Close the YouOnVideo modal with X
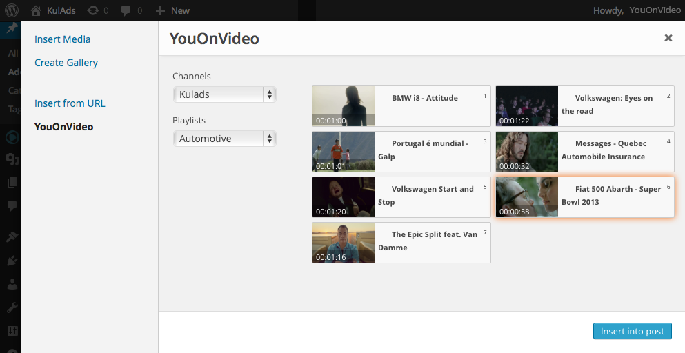Viewport: 685px width, 353px height. [668, 38]
